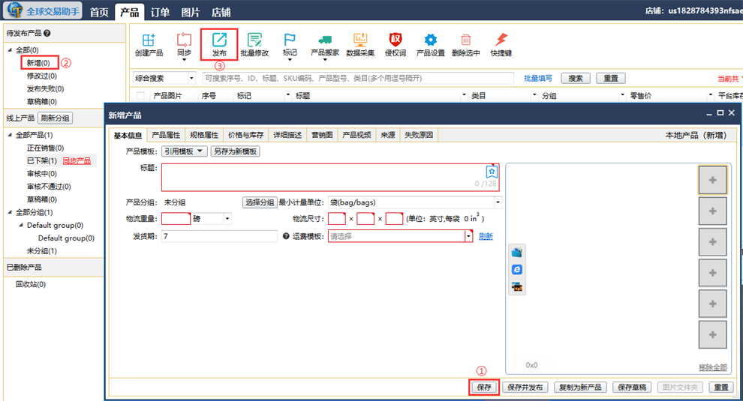This screenshot has height=401, width=743.
Task: Click the 搜索 button
Action: 575,78
